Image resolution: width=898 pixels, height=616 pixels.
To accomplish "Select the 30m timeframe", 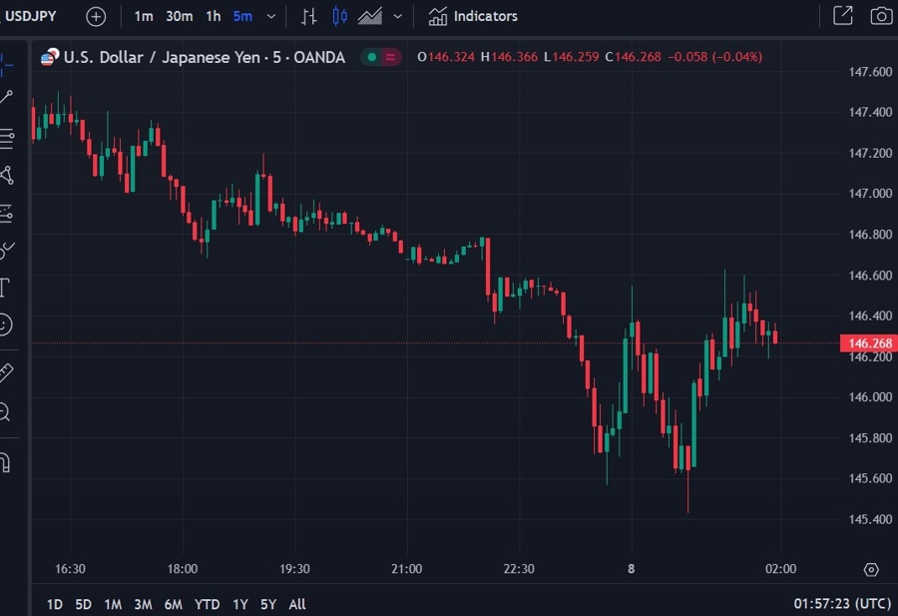I will [180, 16].
